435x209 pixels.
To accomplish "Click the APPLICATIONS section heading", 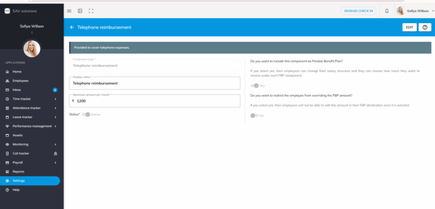I will [15, 63].
